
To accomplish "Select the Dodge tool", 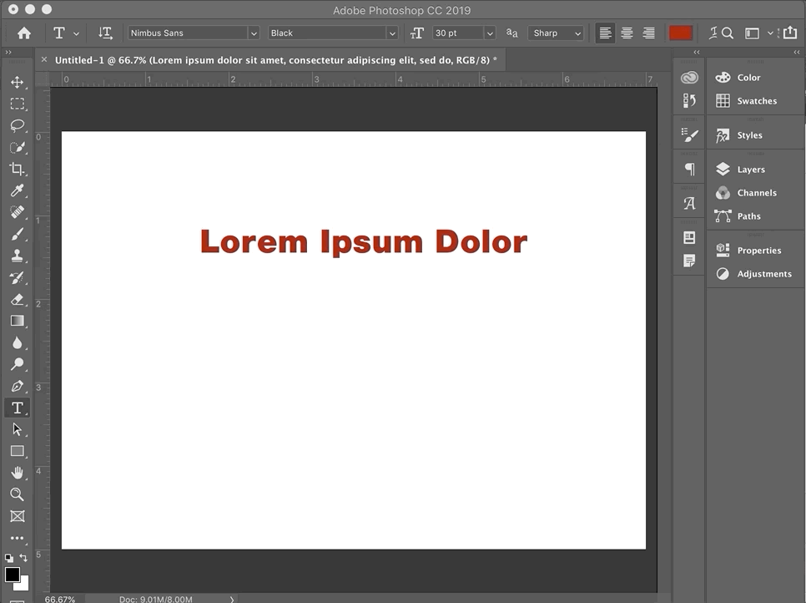I will (17, 364).
